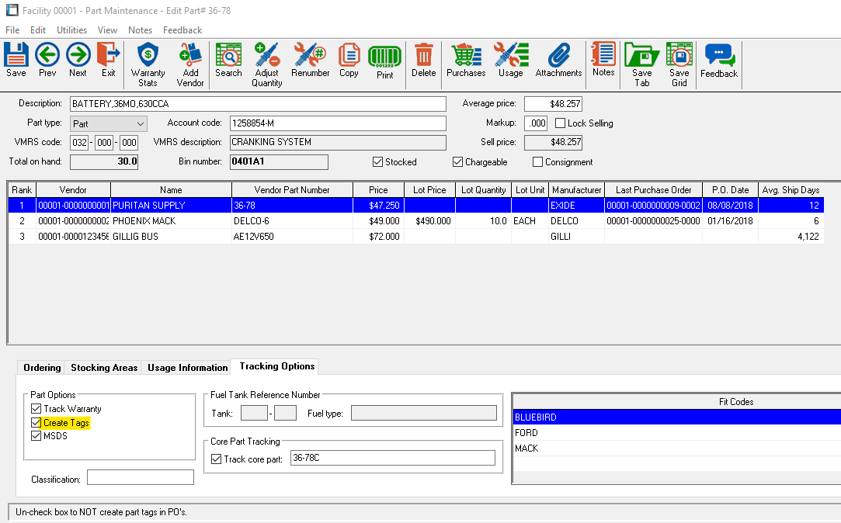Click the Renumber part icon
The height and width of the screenshot is (523, 841).
coord(311,61)
